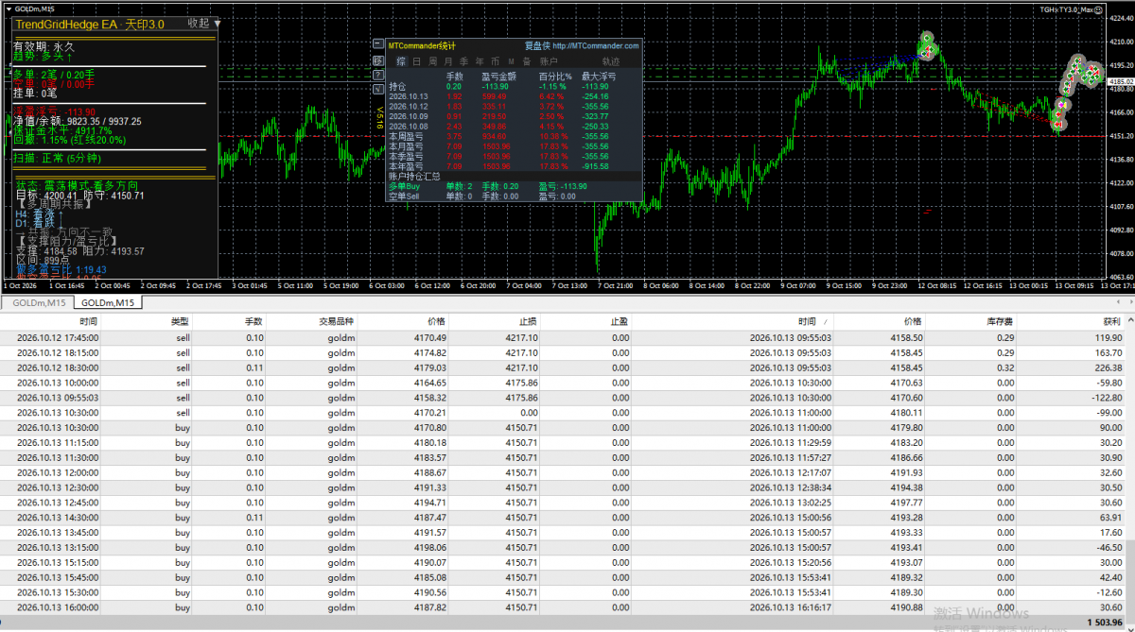Click the loss cell showing -122.80
This screenshot has height=632, width=1135.
pos(1105,398)
